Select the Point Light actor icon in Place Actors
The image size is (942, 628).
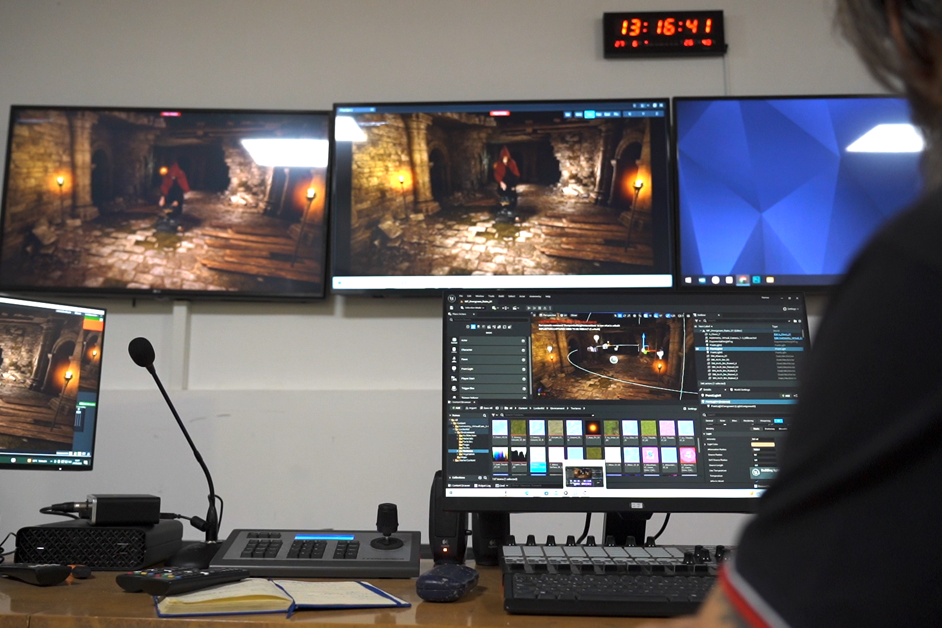[454, 369]
